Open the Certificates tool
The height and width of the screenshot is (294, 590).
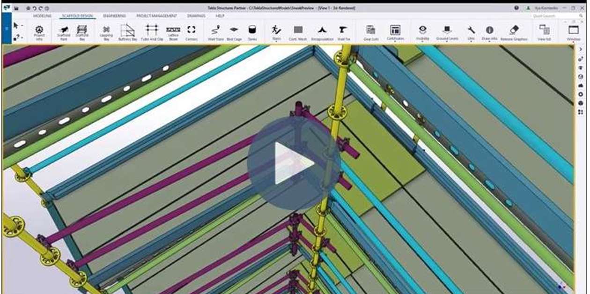pos(395,33)
